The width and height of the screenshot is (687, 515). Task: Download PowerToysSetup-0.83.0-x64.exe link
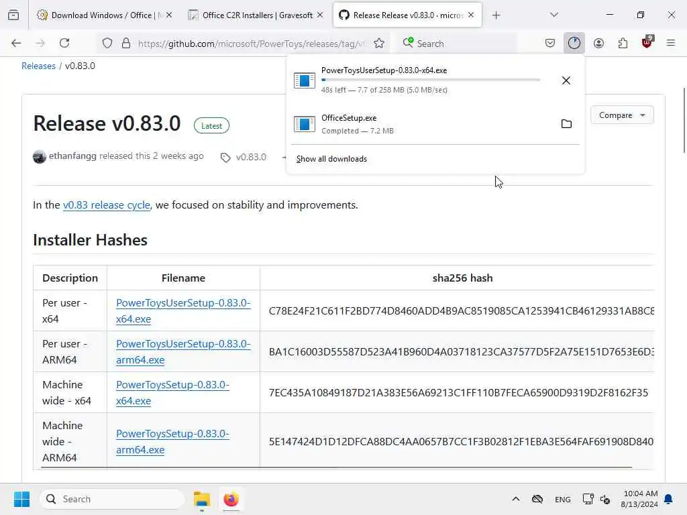point(172,392)
